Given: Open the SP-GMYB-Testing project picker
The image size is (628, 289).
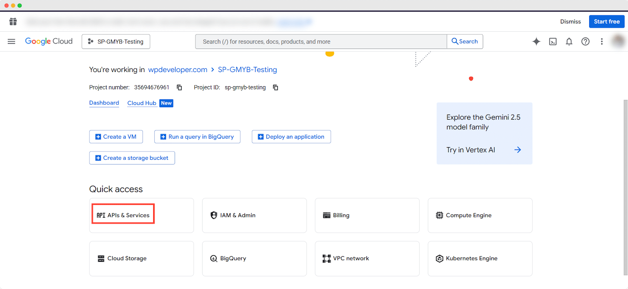Looking at the screenshot, I should tap(116, 42).
